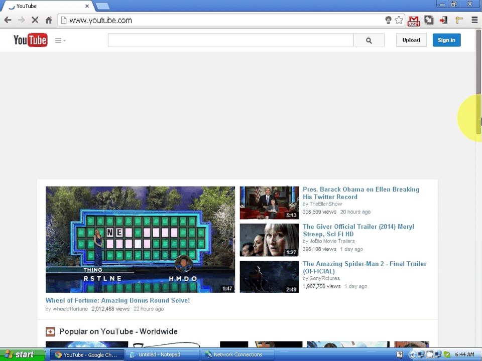482x361 pixels.
Task: Open the Gmail extension showing 5221
Action: click(414, 21)
